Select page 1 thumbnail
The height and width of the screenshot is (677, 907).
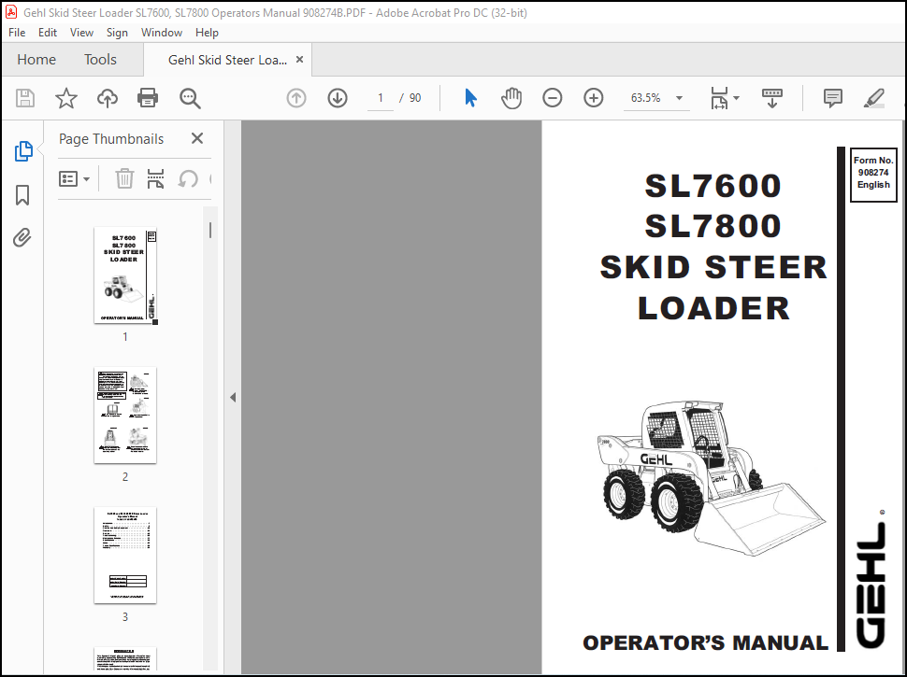pyautogui.click(x=125, y=275)
